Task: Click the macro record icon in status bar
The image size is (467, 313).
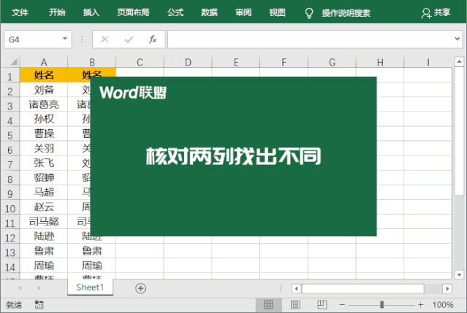Action: tap(39, 304)
